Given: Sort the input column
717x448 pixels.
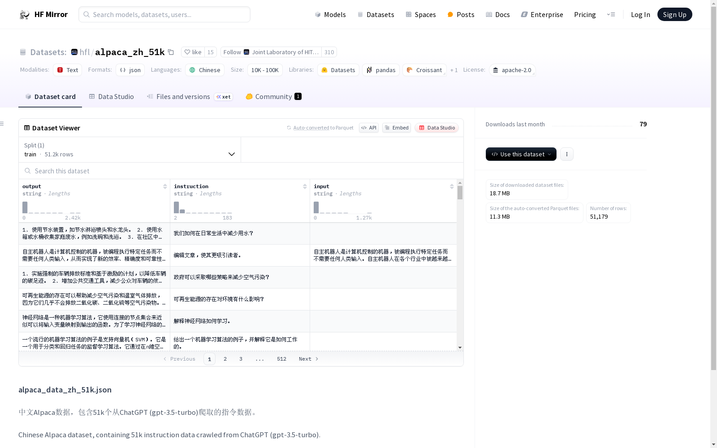Looking at the screenshot, I should coord(452,186).
